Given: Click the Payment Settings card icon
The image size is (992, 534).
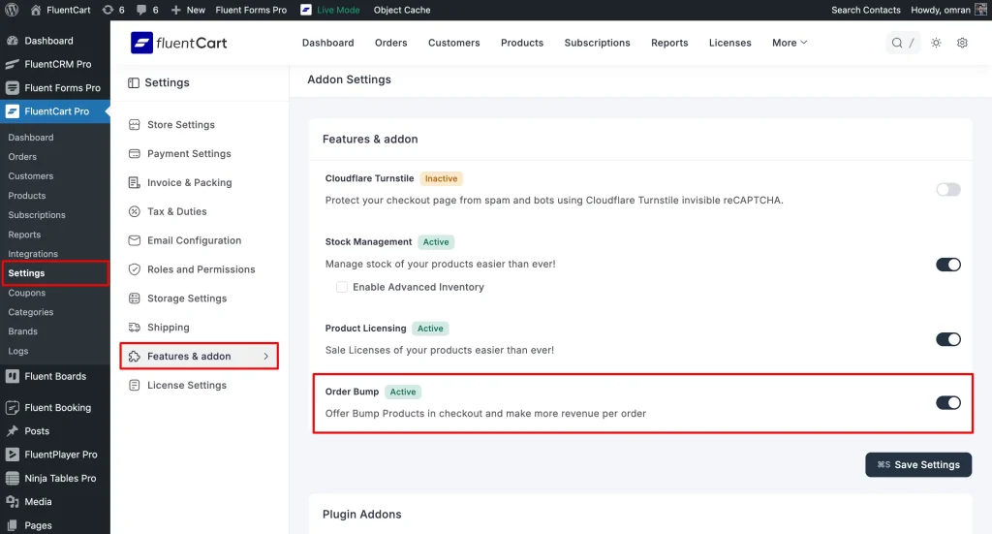Looking at the screenshot, I should click(134, 154).
